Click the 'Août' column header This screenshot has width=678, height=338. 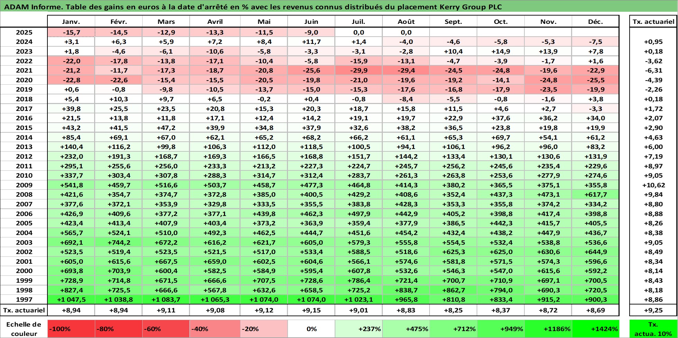point(406,21)
